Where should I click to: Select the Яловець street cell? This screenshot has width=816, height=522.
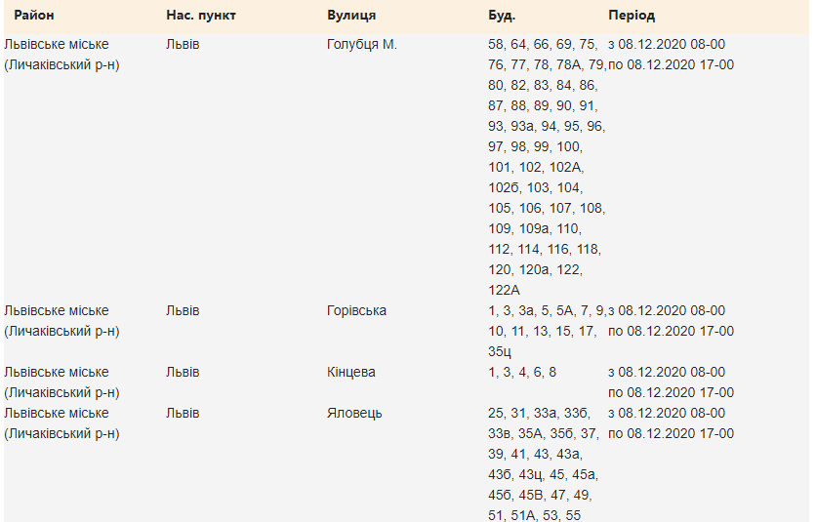(x=354, y=413)
